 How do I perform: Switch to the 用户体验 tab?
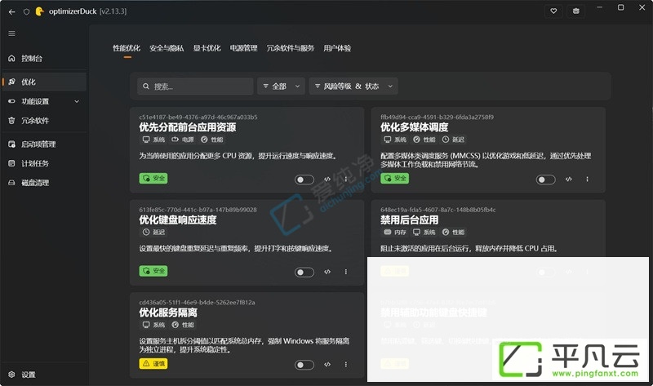pos(337,48)
